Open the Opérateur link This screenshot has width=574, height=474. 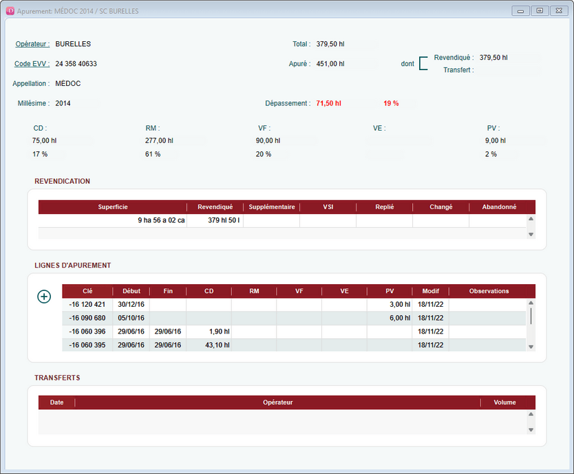[x=32, y=44]
